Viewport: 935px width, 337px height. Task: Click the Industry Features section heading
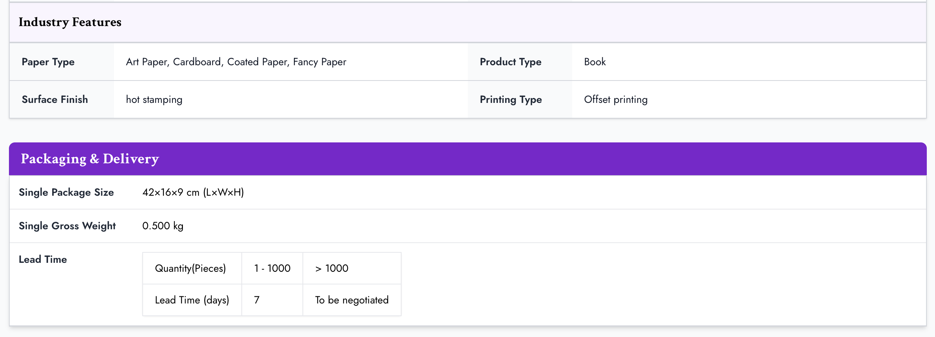pyautogui.click(x=70, y=22)
